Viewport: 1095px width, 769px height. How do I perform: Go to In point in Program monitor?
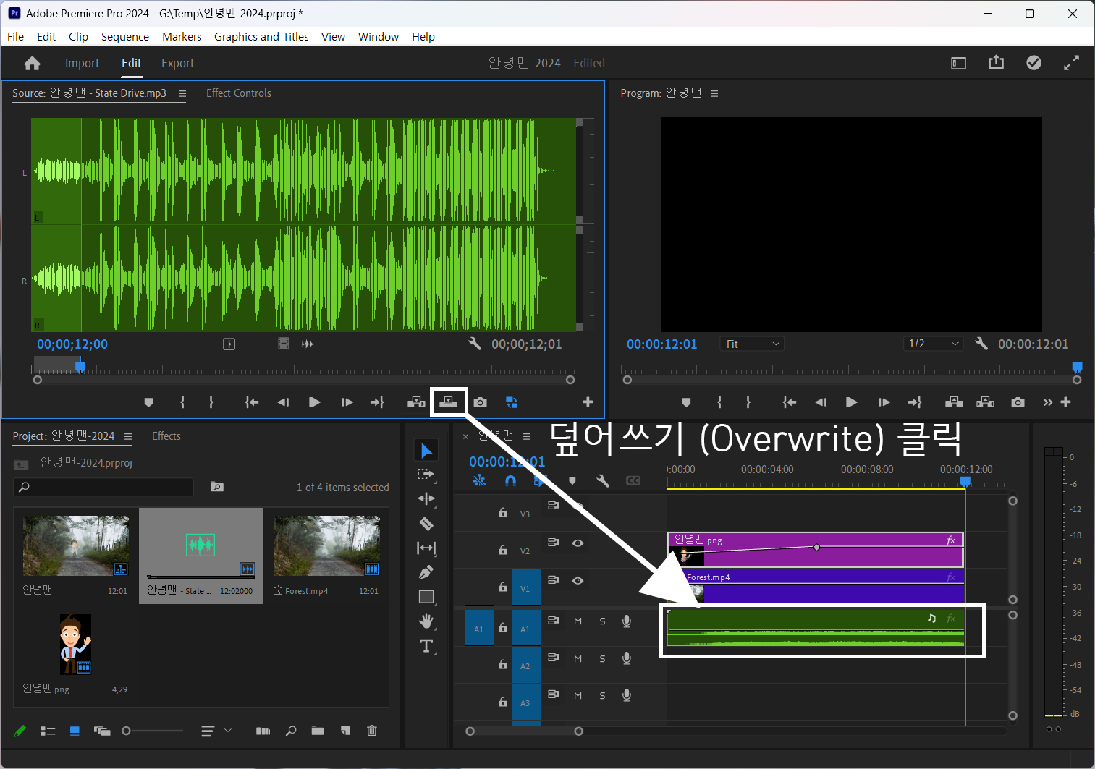(x=790, y=402)
